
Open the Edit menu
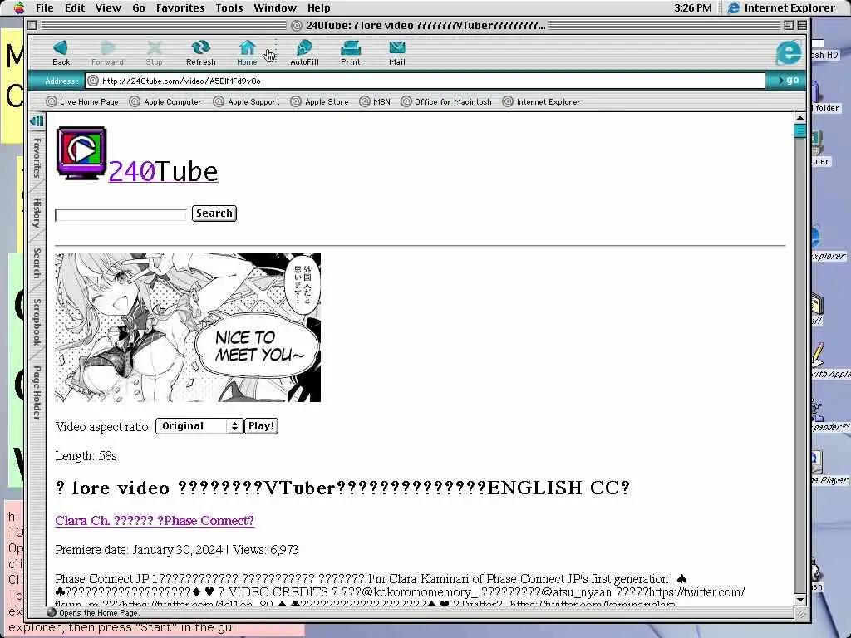pos(75,7)
